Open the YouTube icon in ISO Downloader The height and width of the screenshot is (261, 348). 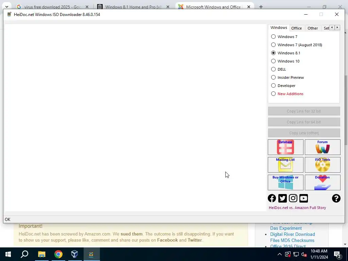303,198
